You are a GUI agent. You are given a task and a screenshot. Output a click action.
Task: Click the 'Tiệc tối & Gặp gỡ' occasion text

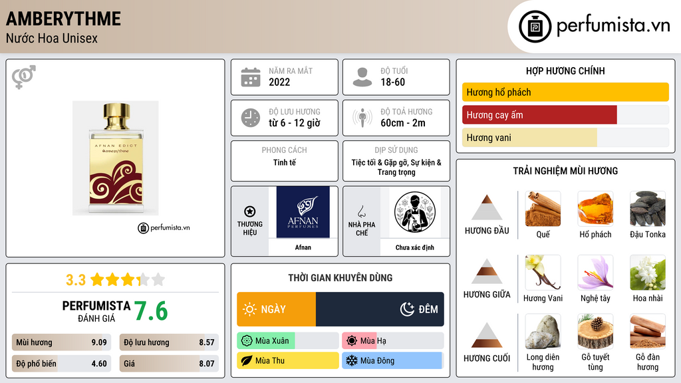[x=380, y=162]
